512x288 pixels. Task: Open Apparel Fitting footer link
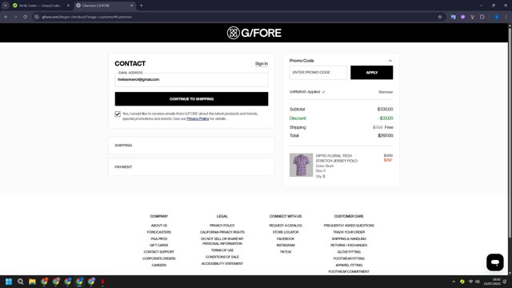coord(349,265)
